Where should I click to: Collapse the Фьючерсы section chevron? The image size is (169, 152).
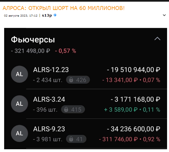click(x=157, y=39)
